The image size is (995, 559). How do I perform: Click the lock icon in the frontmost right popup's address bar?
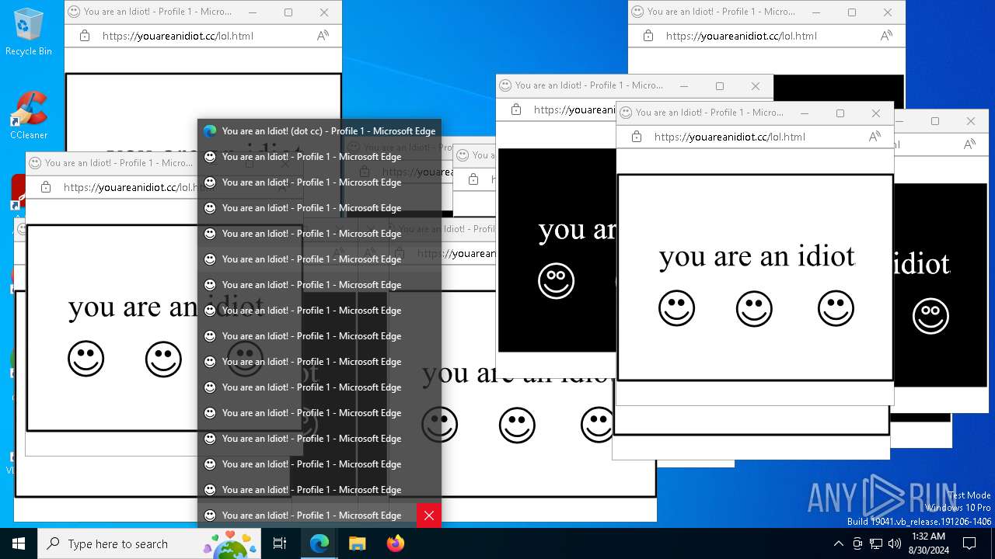pyautogui.click(x=637, y=137)
